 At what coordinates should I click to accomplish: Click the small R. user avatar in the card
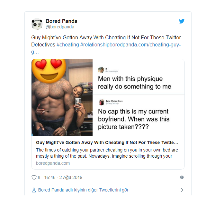101,70
